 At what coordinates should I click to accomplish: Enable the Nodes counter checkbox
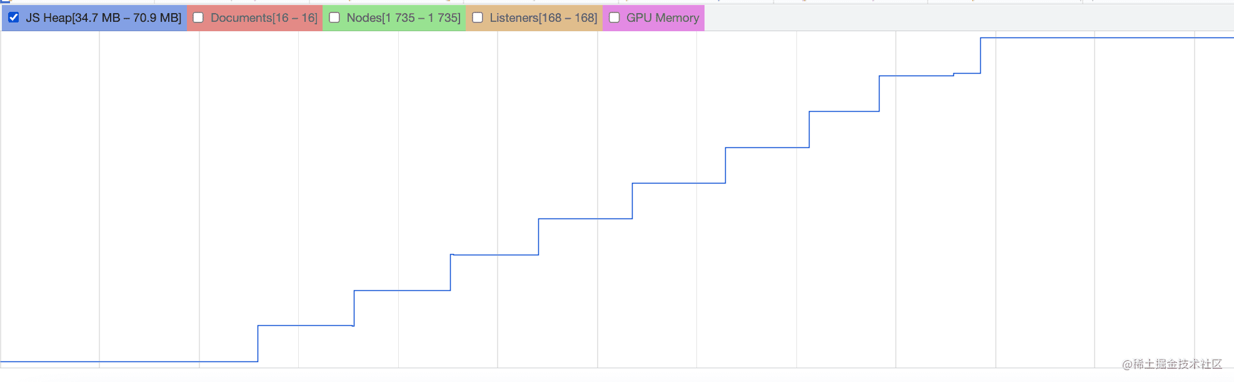(x=334, y=17)
